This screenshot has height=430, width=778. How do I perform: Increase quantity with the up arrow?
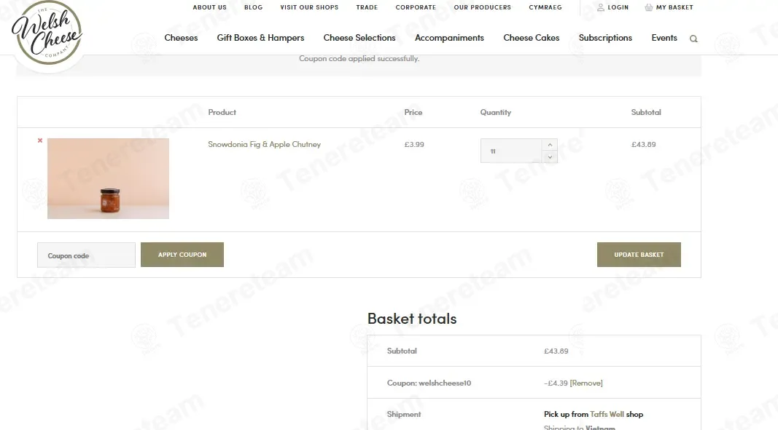pos(550,145)
